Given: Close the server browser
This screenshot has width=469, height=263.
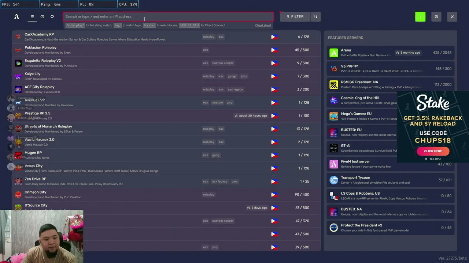Looking at the screenshot, I should pyautogui.click(x=452, y=16).
